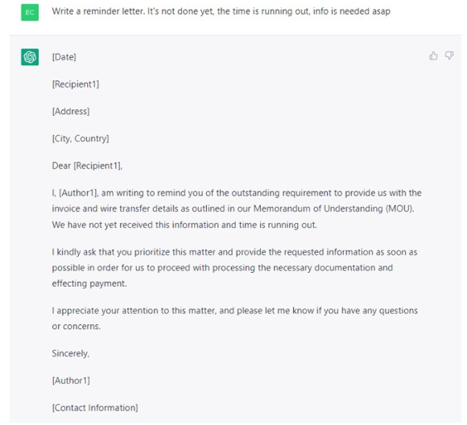Click the ChatGPT logo avatar
This screenshot has height=425, width=467.
pyautogui.click(x=30, y=57)
